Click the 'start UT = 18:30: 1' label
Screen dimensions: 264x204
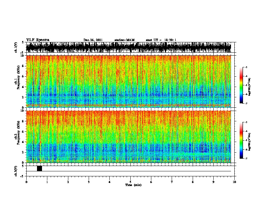161,40
